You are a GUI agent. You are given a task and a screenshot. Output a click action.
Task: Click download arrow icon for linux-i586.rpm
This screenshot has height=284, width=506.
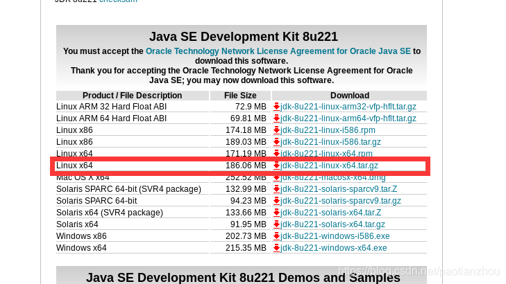click(x=276, y=130)
